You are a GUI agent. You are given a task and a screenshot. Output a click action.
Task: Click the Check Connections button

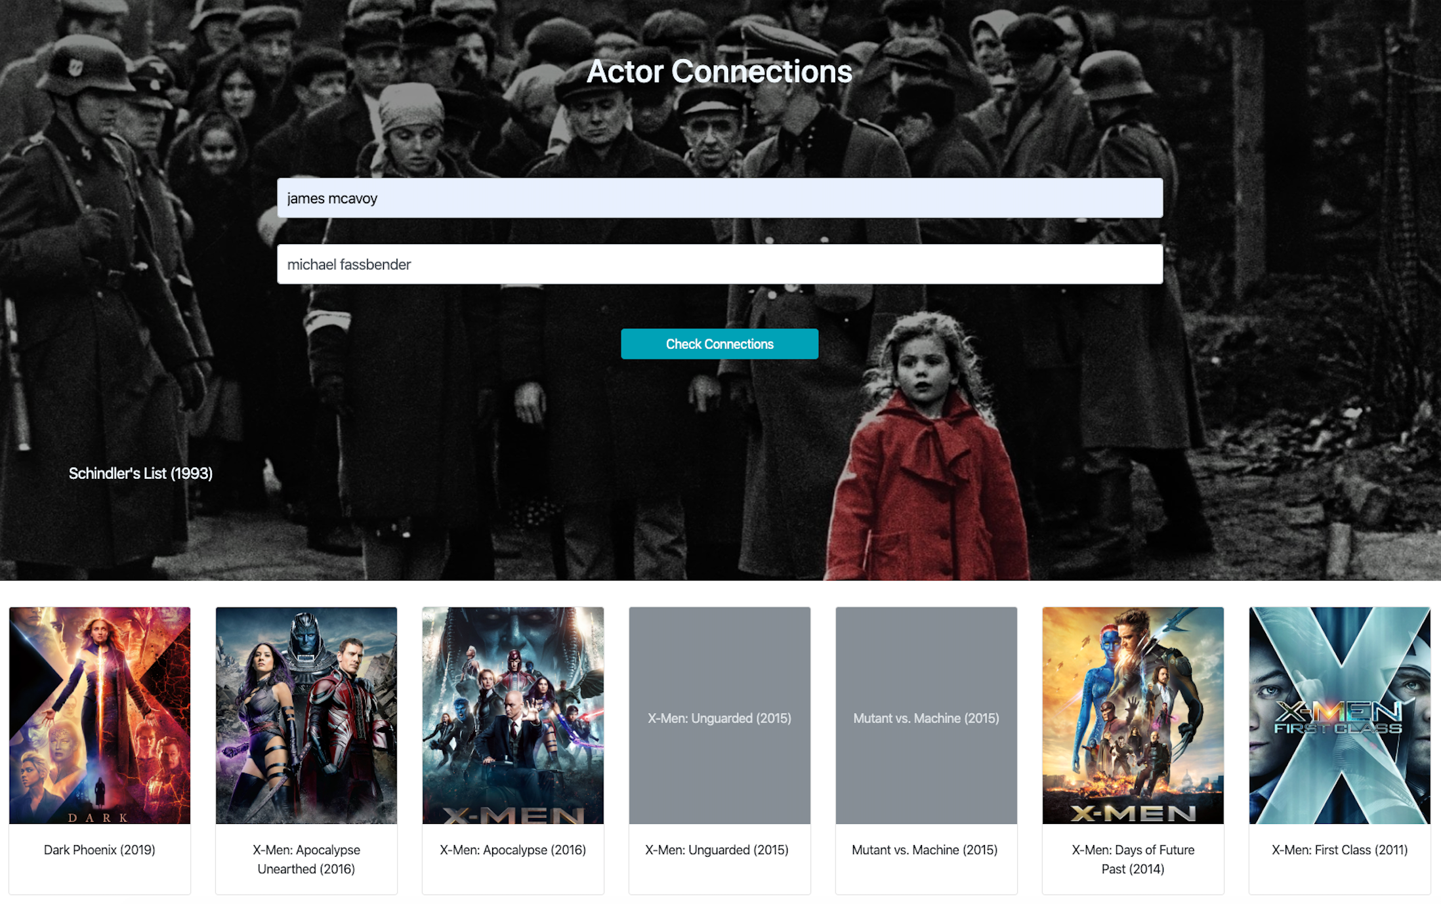(x=720, y=344)
